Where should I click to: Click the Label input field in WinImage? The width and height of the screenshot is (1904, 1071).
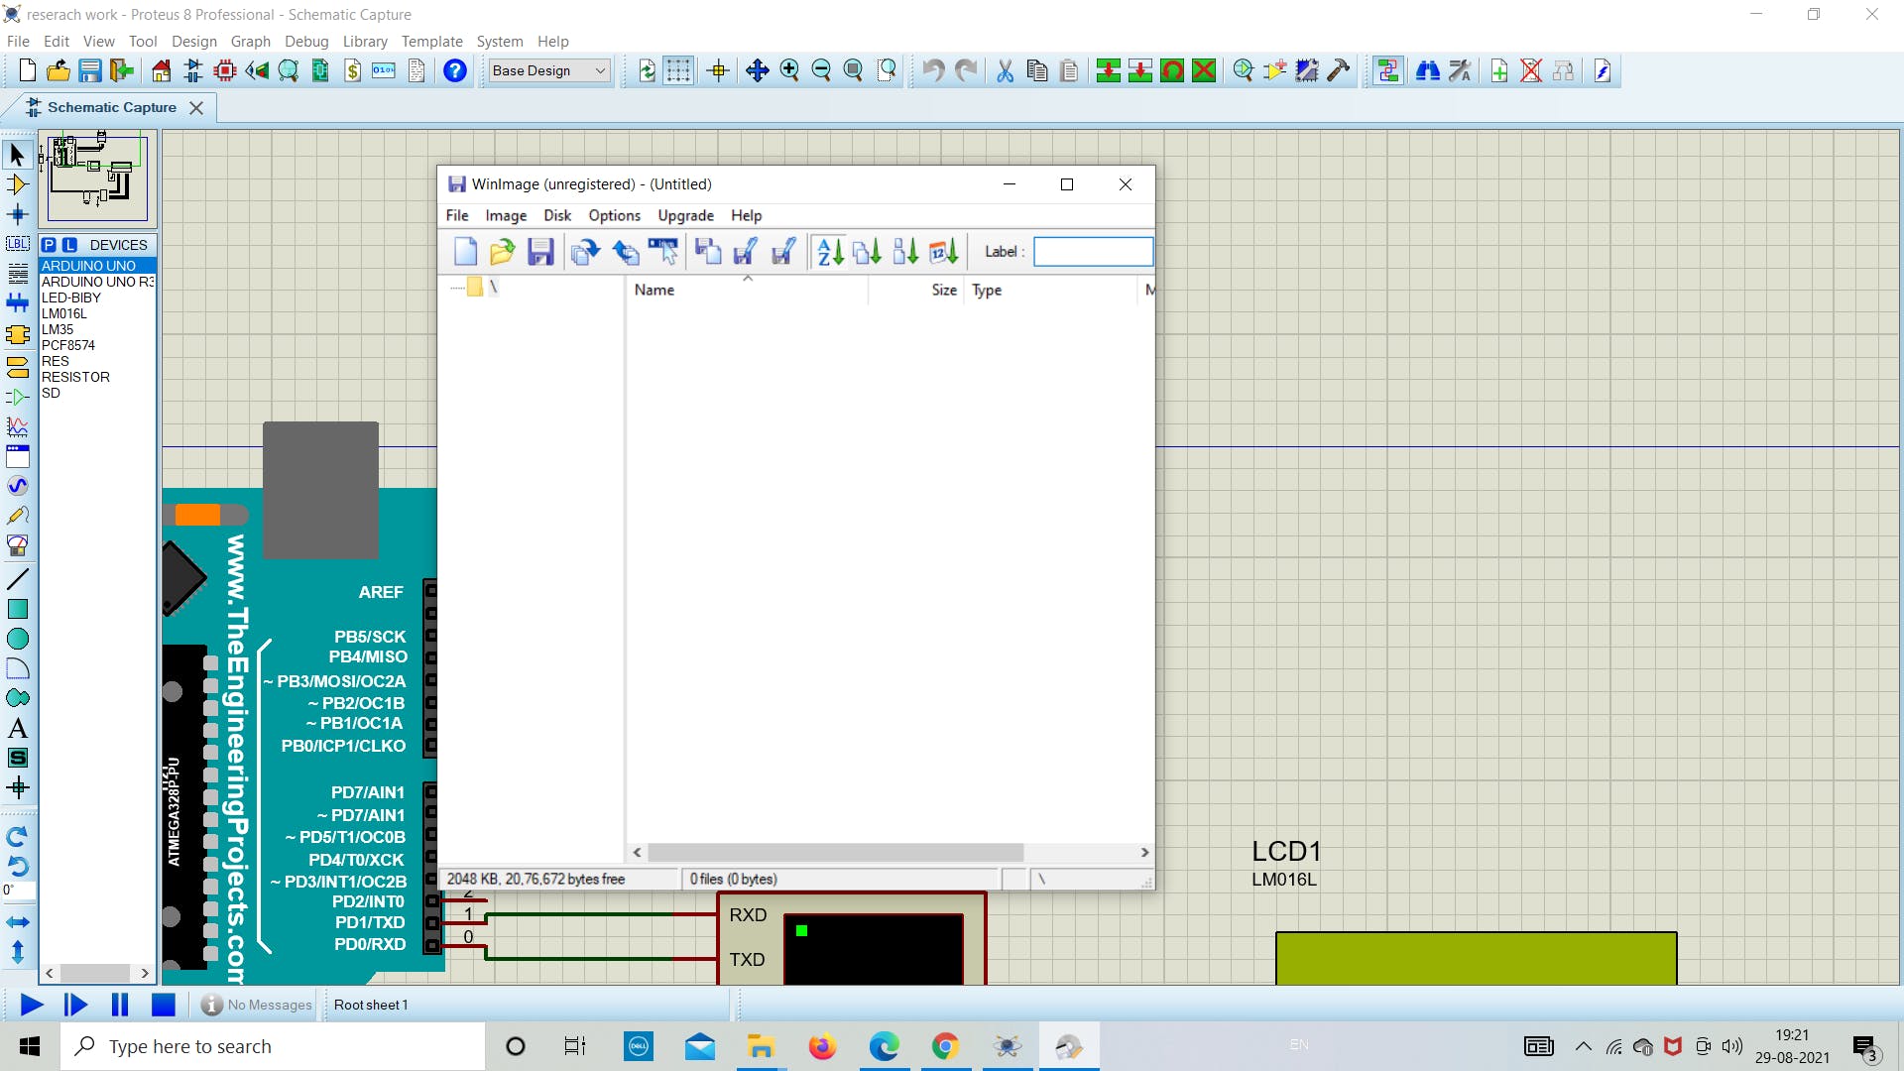click(1093, 252)
